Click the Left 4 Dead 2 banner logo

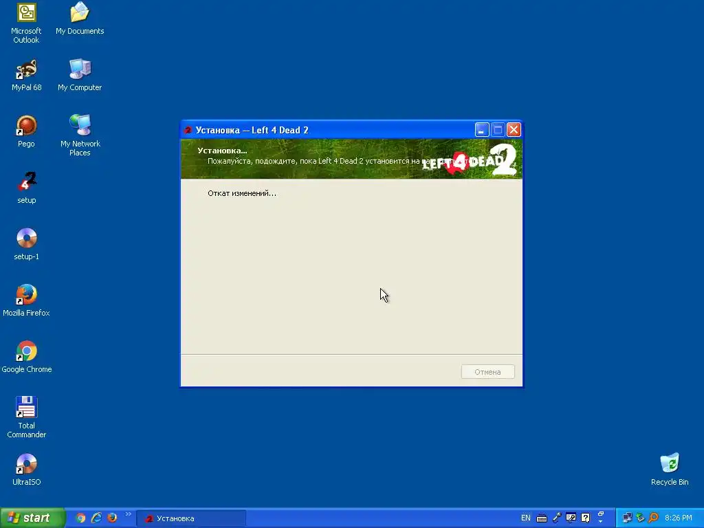470,159
